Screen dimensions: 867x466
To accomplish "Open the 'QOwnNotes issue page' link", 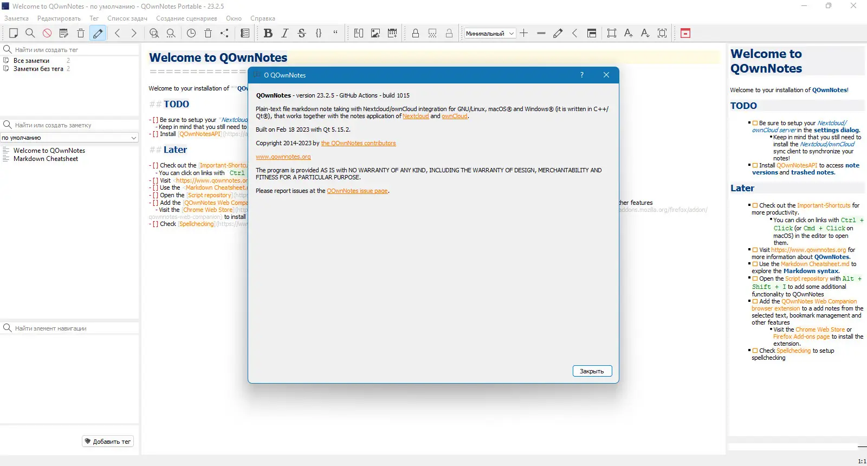I will click(357, 191).
